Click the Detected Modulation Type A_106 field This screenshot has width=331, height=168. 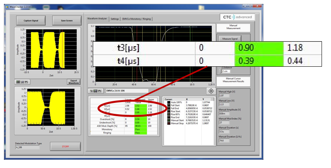point(27,147)
